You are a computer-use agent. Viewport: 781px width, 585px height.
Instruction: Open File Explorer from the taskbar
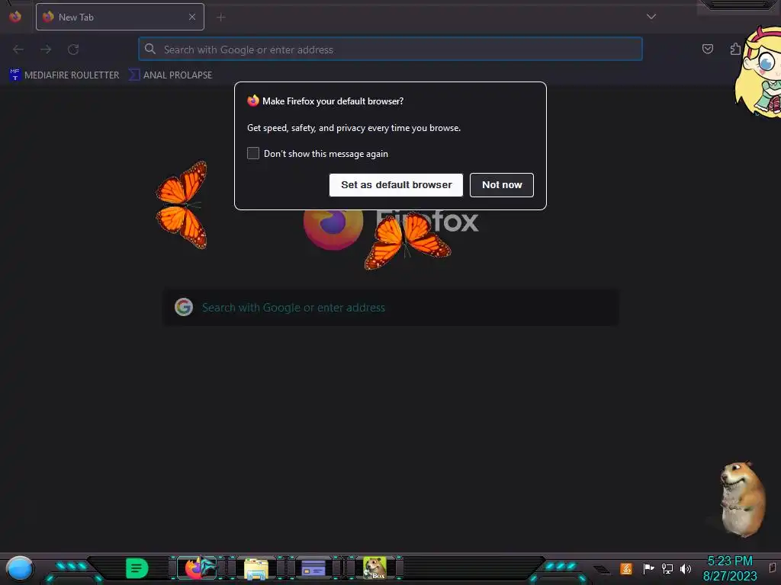coord(256,568)
